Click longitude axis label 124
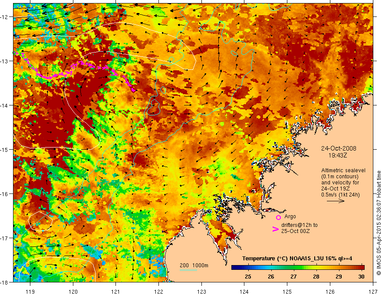 [x=244, y=292]
